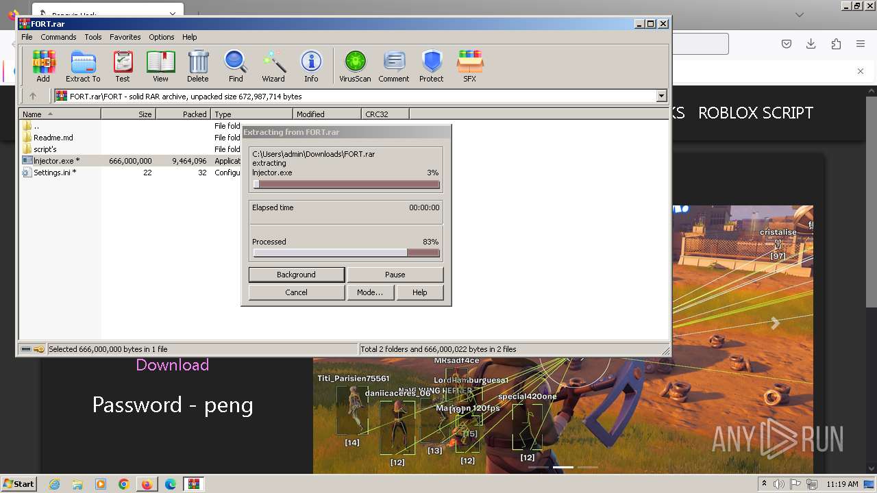Click the Background button in extraction dialog
Screen dimensions: 877x493
point(297,275)
